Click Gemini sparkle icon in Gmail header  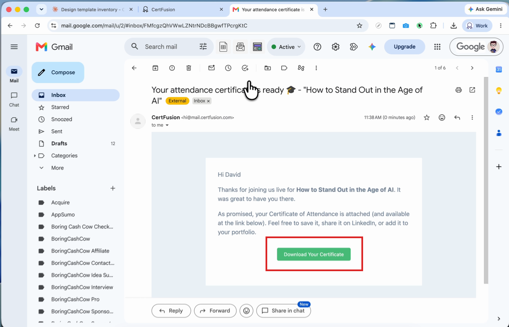click(372, 47)
